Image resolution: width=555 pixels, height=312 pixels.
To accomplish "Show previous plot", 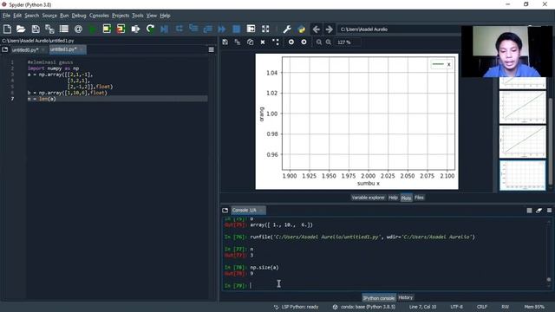I will click(x=291, y=42).
